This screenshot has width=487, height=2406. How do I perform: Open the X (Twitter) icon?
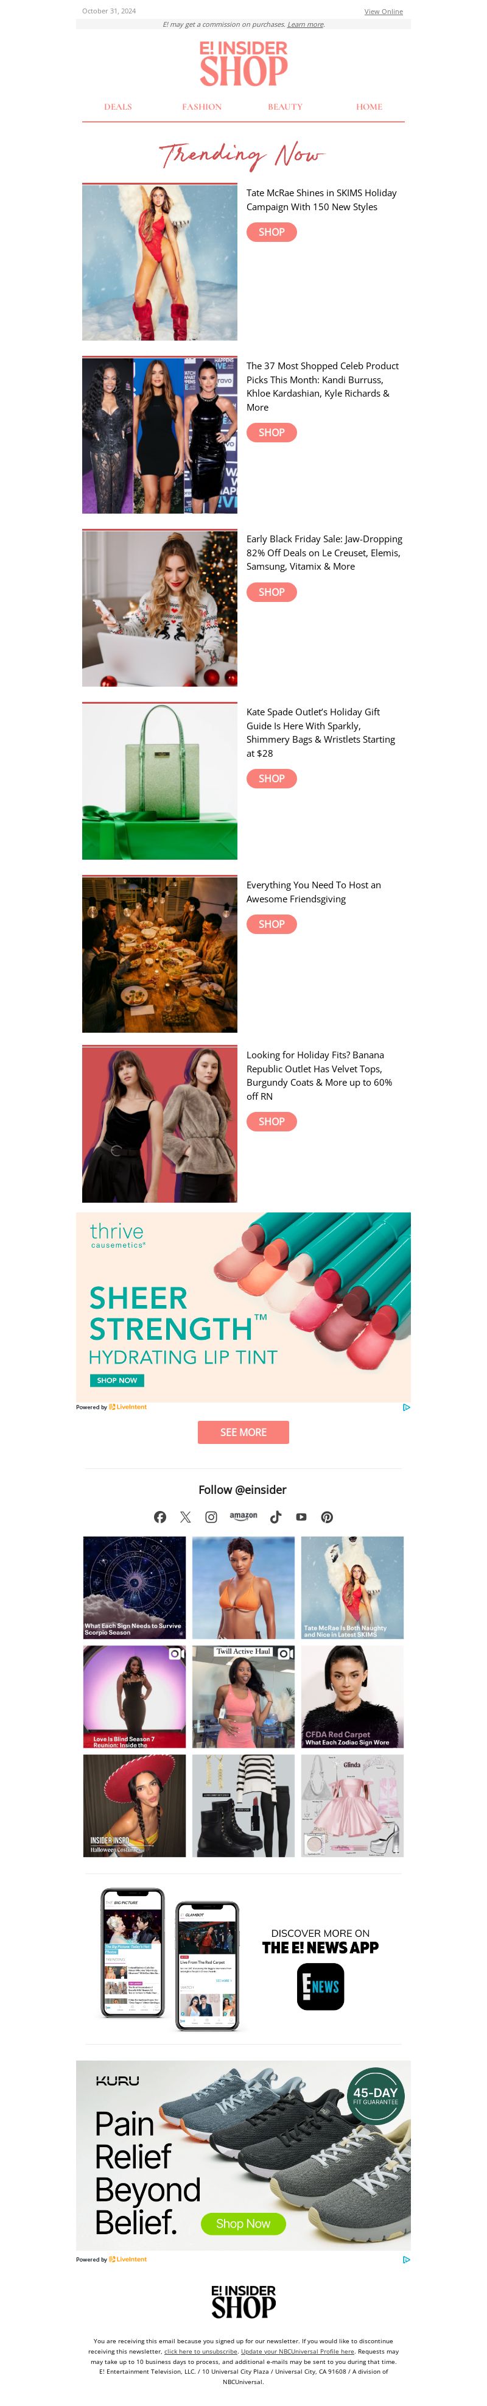tap(186, 1517)
